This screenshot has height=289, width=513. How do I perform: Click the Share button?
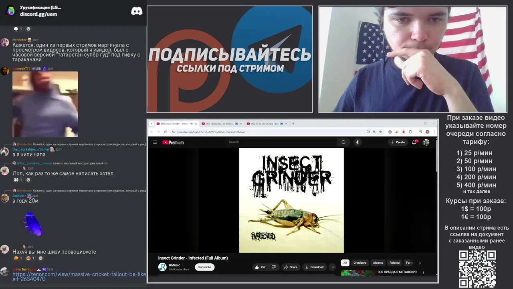tap(291, 267)
